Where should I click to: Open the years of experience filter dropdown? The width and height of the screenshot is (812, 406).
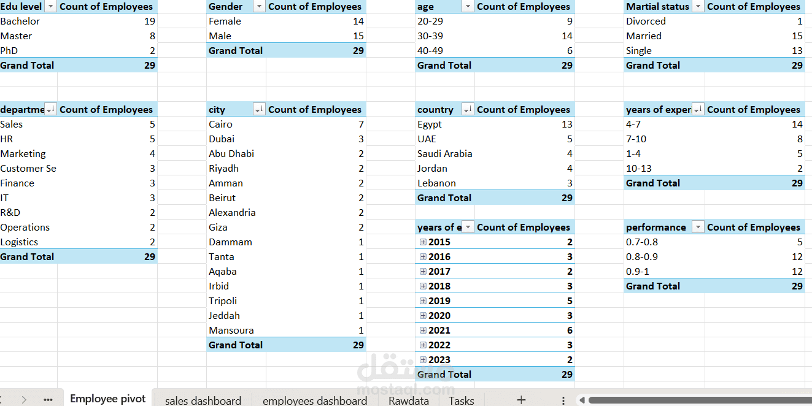click(x=698, y=110)
